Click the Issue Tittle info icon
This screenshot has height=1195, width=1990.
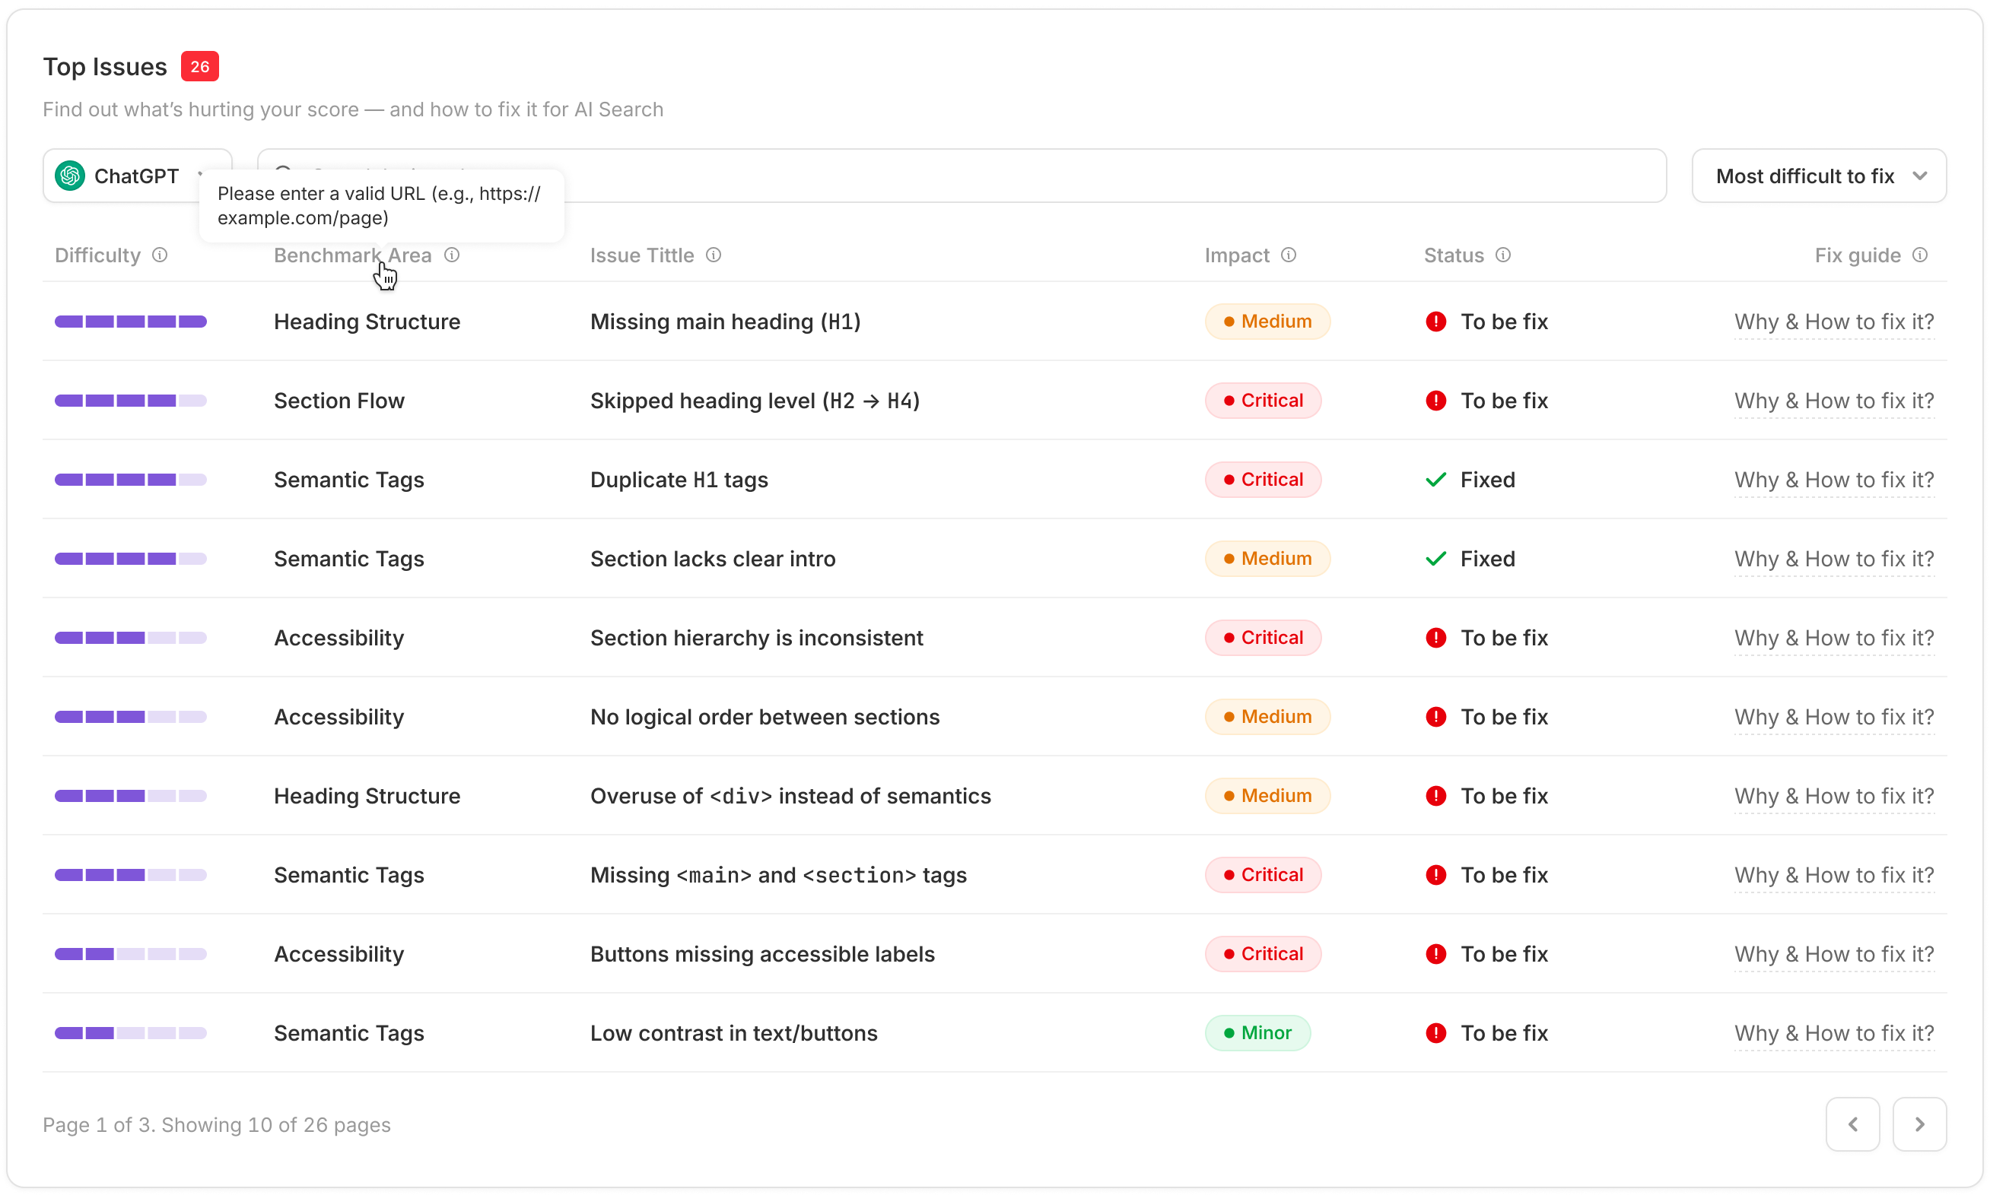point(714,255)
